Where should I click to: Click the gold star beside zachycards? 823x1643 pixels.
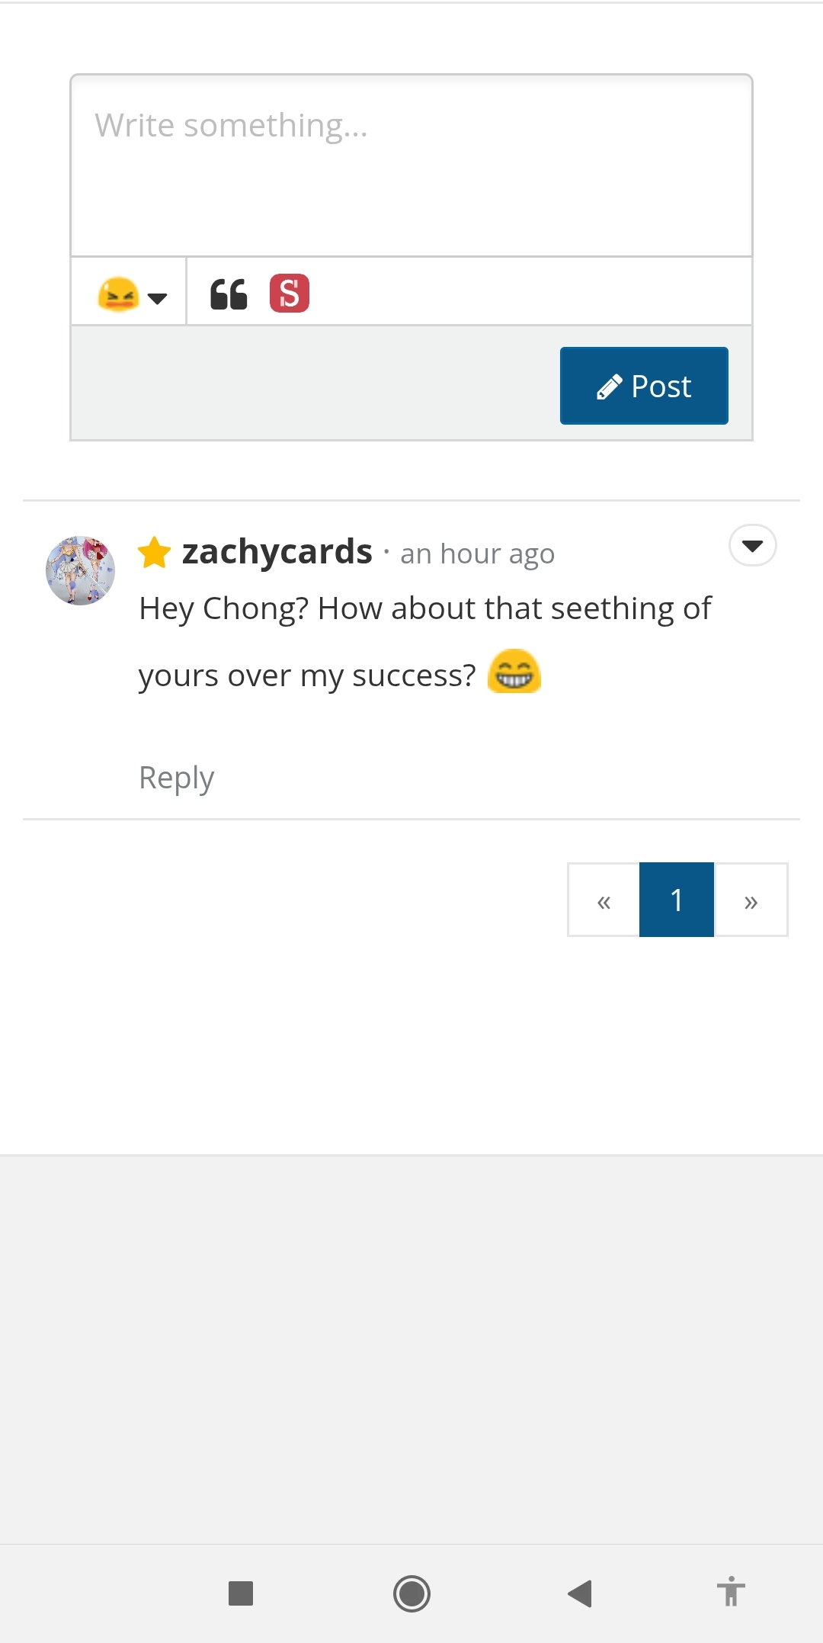coord(155,553)
